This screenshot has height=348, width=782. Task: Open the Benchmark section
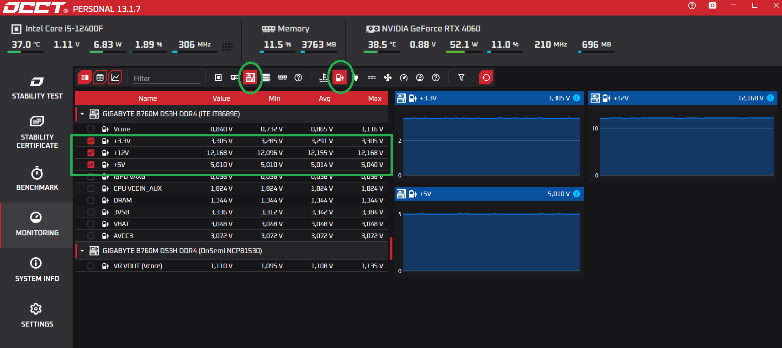[x=37, y=179]
